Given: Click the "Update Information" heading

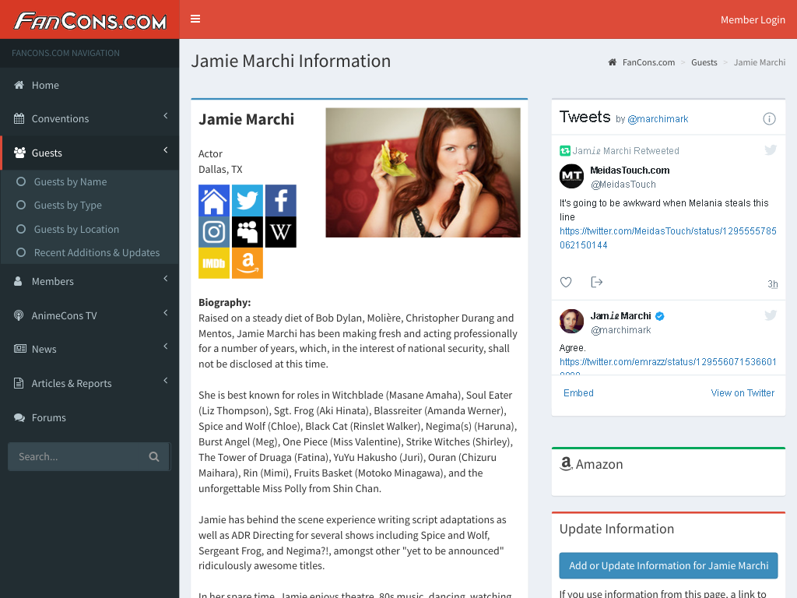Looking at the screenshot, I should 616,529.
